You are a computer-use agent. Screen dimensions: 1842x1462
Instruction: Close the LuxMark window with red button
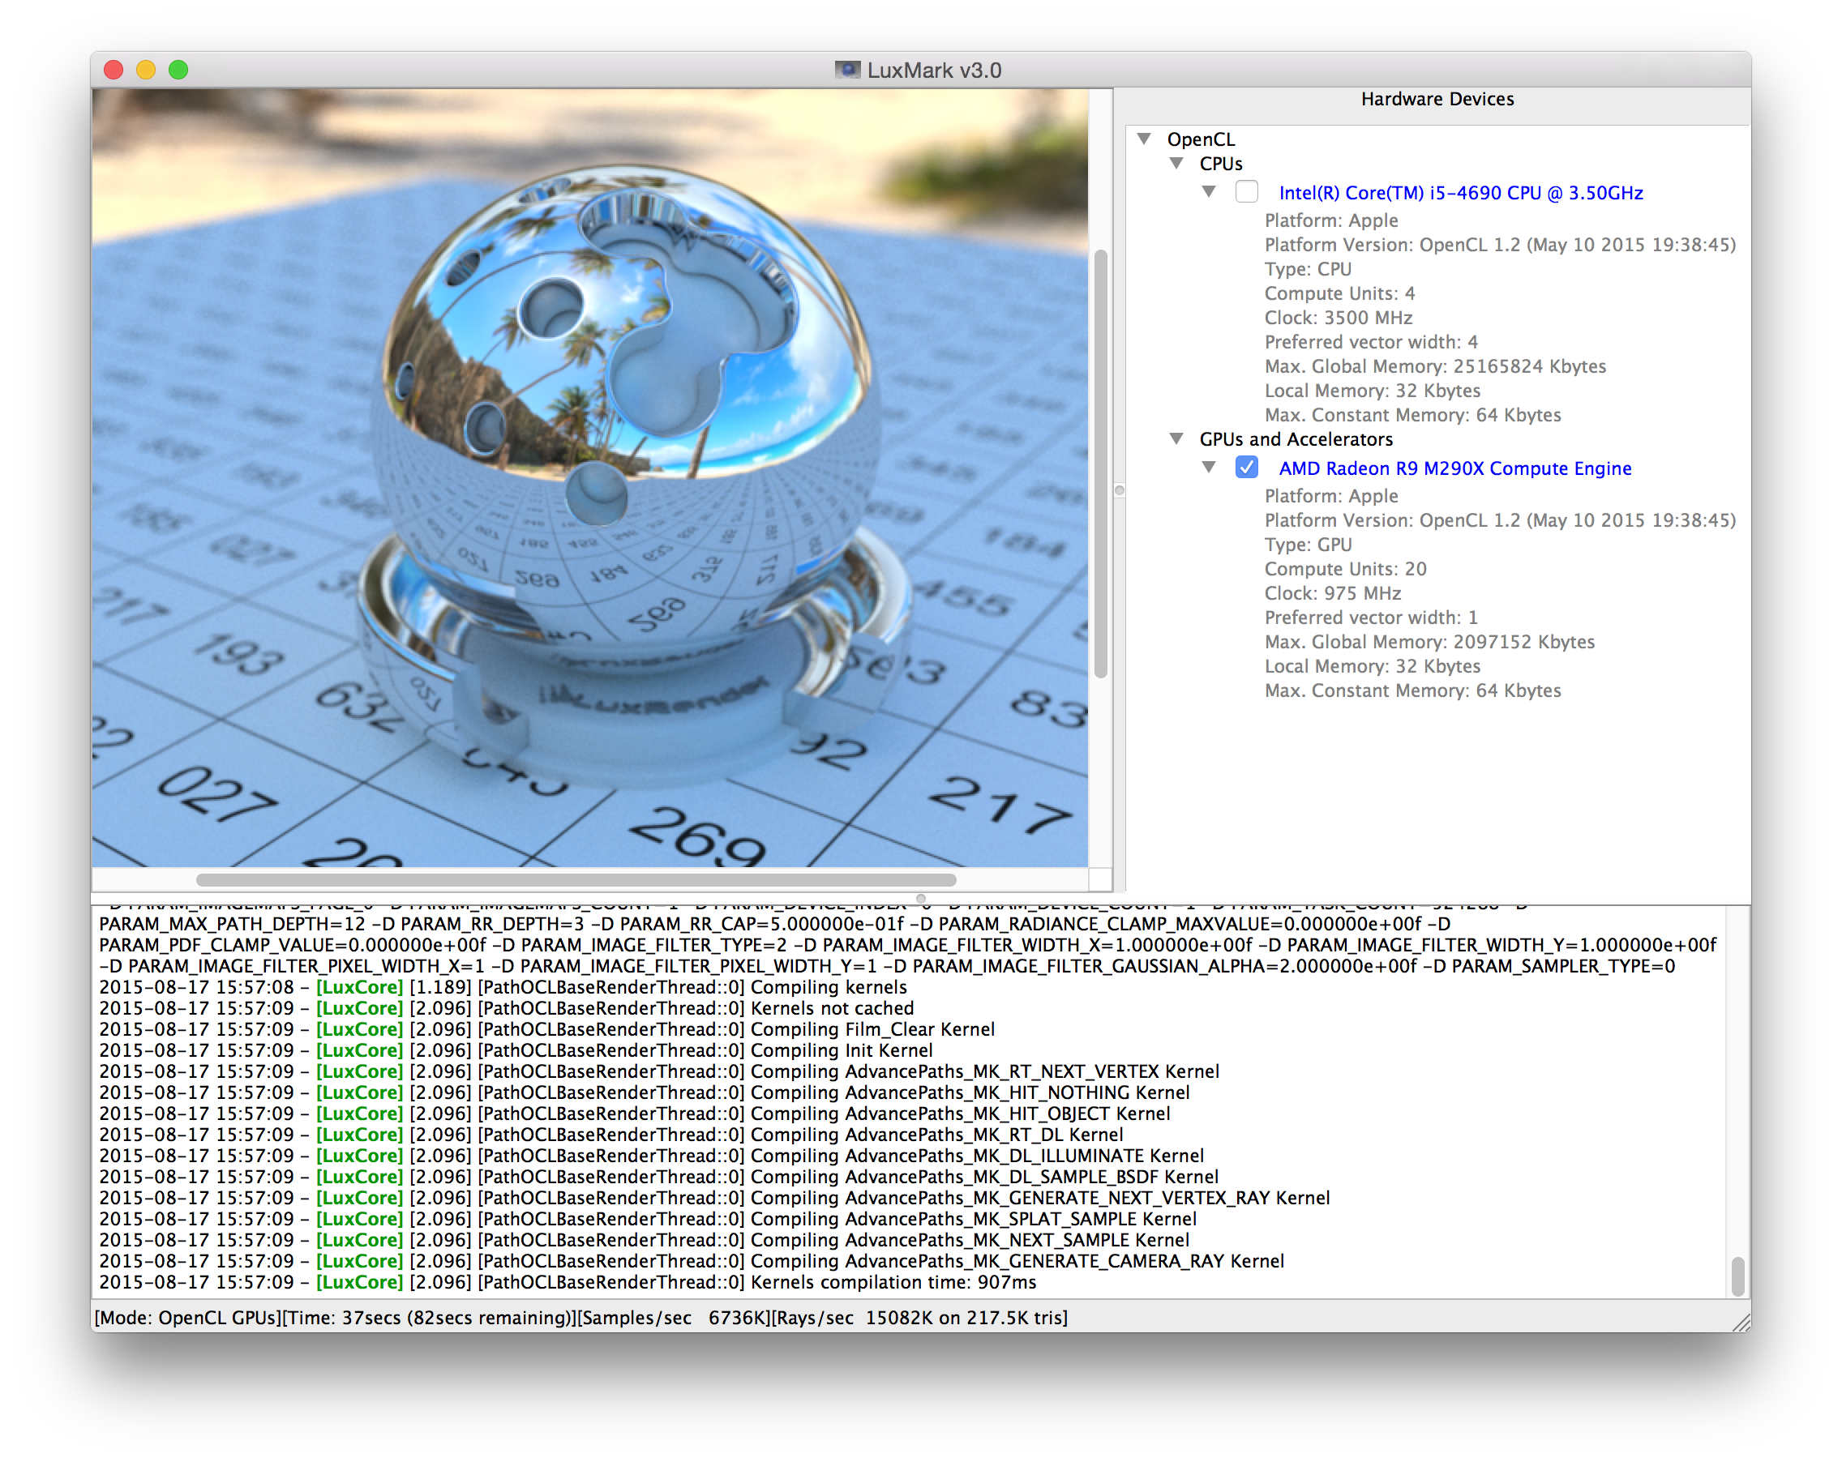click(114, 70)
